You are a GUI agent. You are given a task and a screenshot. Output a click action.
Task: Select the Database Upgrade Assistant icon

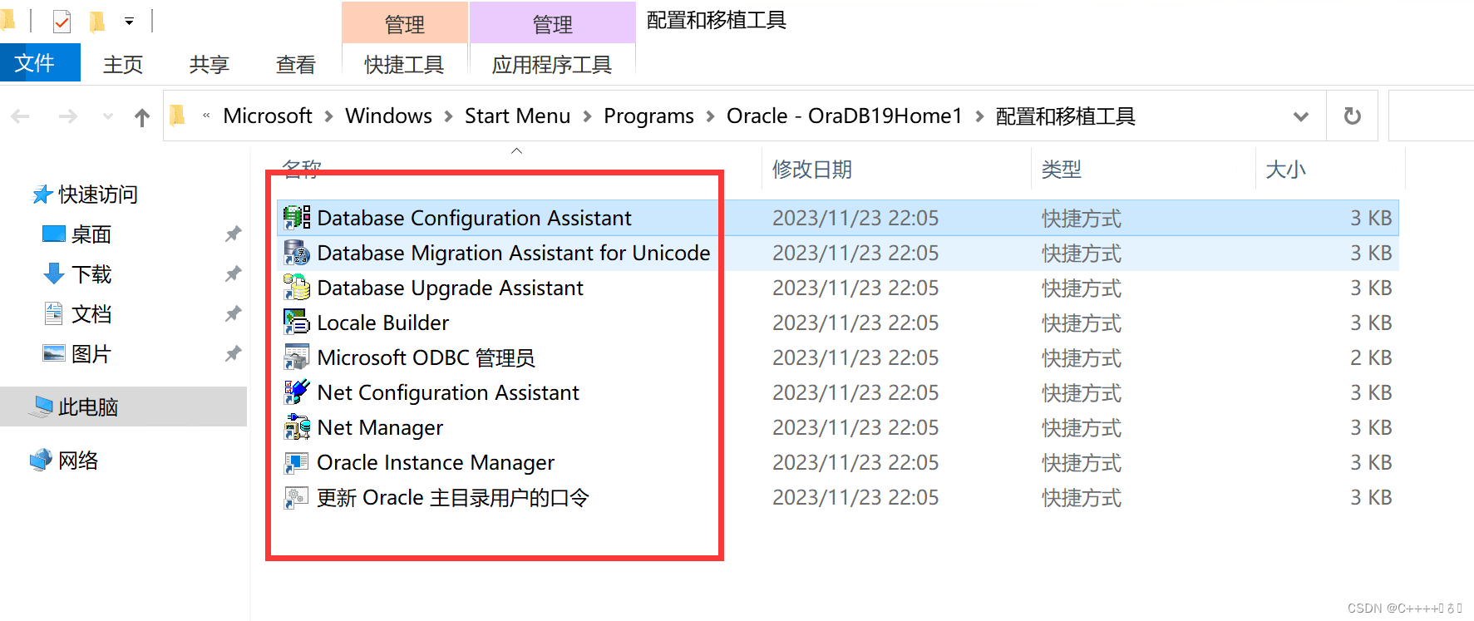pyautogui.click(x=297, y=288)
